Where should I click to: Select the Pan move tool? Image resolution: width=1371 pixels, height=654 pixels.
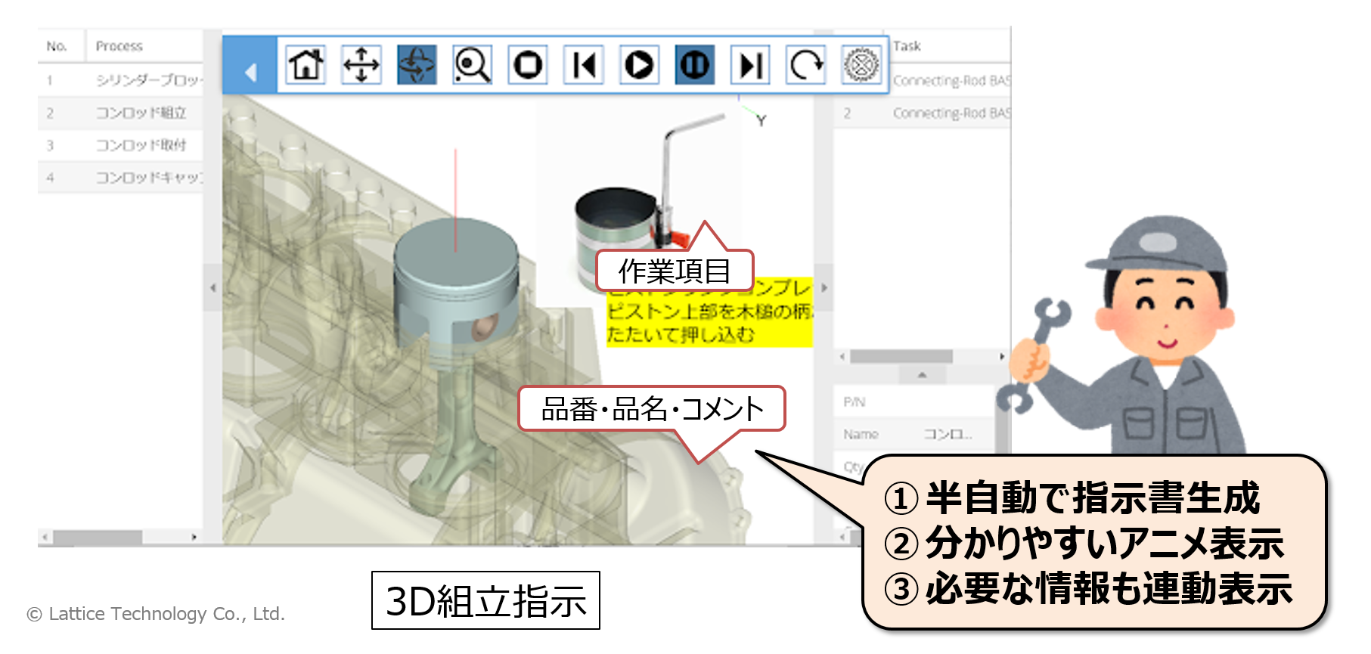click(361, 64)
